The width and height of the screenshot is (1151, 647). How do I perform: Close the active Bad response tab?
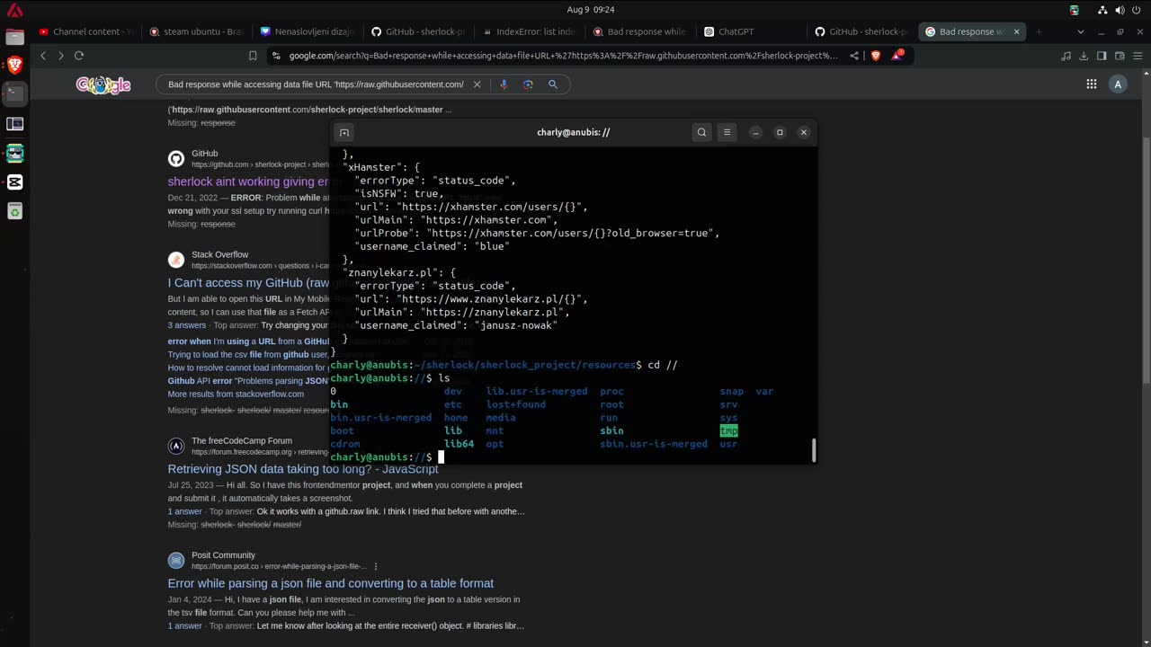[1016, 31]
